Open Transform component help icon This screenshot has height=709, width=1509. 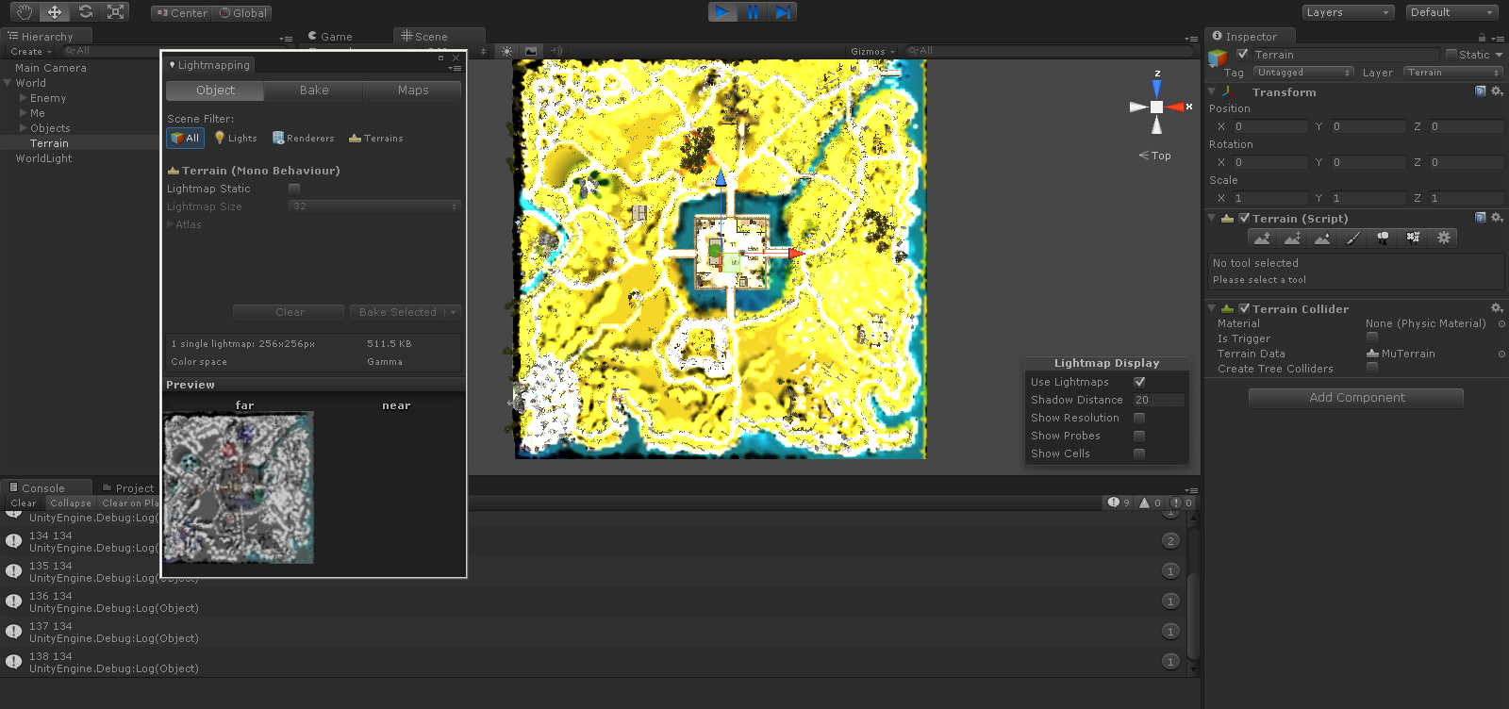[1480, 91]
